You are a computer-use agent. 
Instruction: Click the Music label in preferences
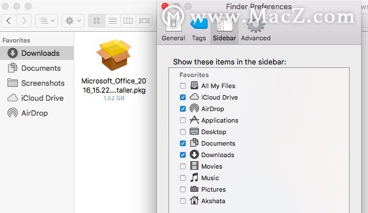pyautogui.click(x=210, y=178)
